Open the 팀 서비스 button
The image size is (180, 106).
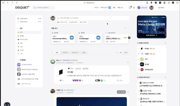coord(161,8)
